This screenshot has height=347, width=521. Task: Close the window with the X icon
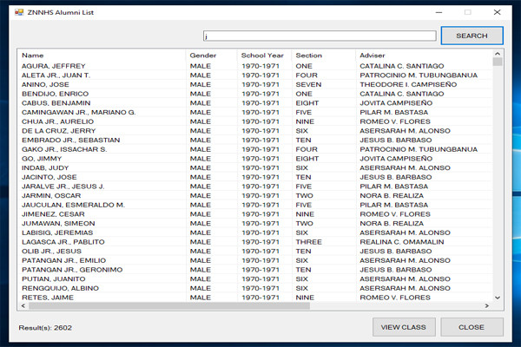497,12
